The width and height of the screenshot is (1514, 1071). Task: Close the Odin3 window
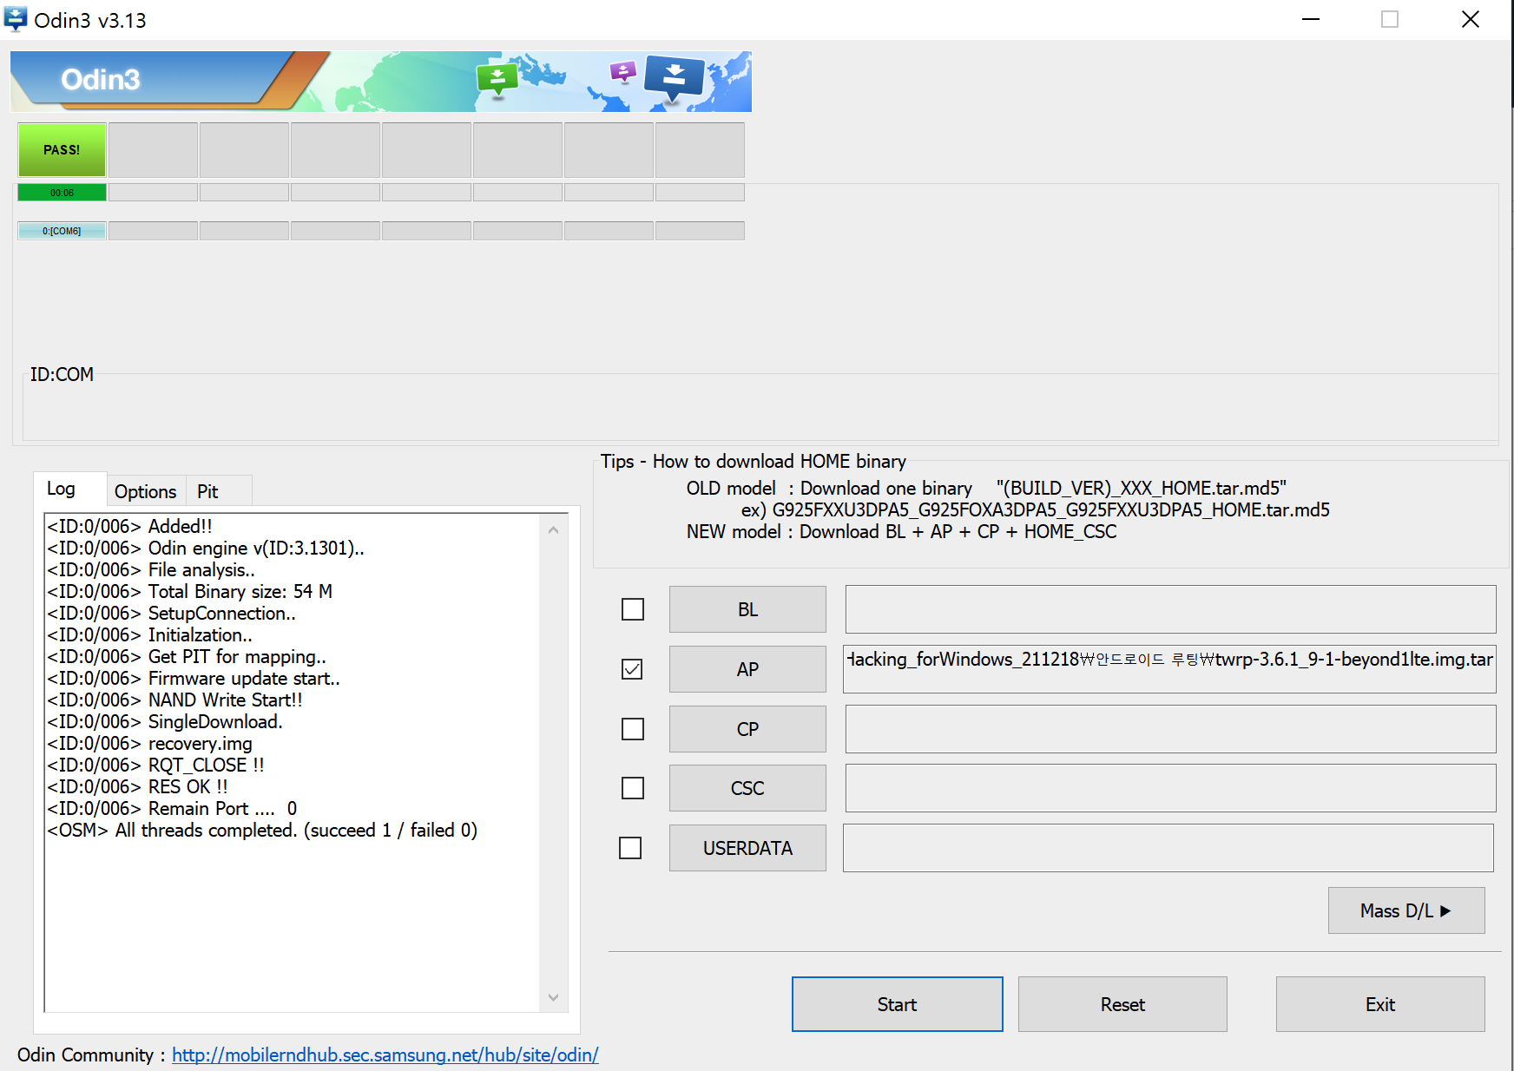[x=1470, y=19]
